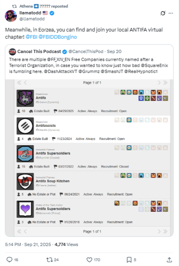Repost this tweet with the retweet icon
The height and width of the screenshot is (266, 179).
tap(49, 260)
